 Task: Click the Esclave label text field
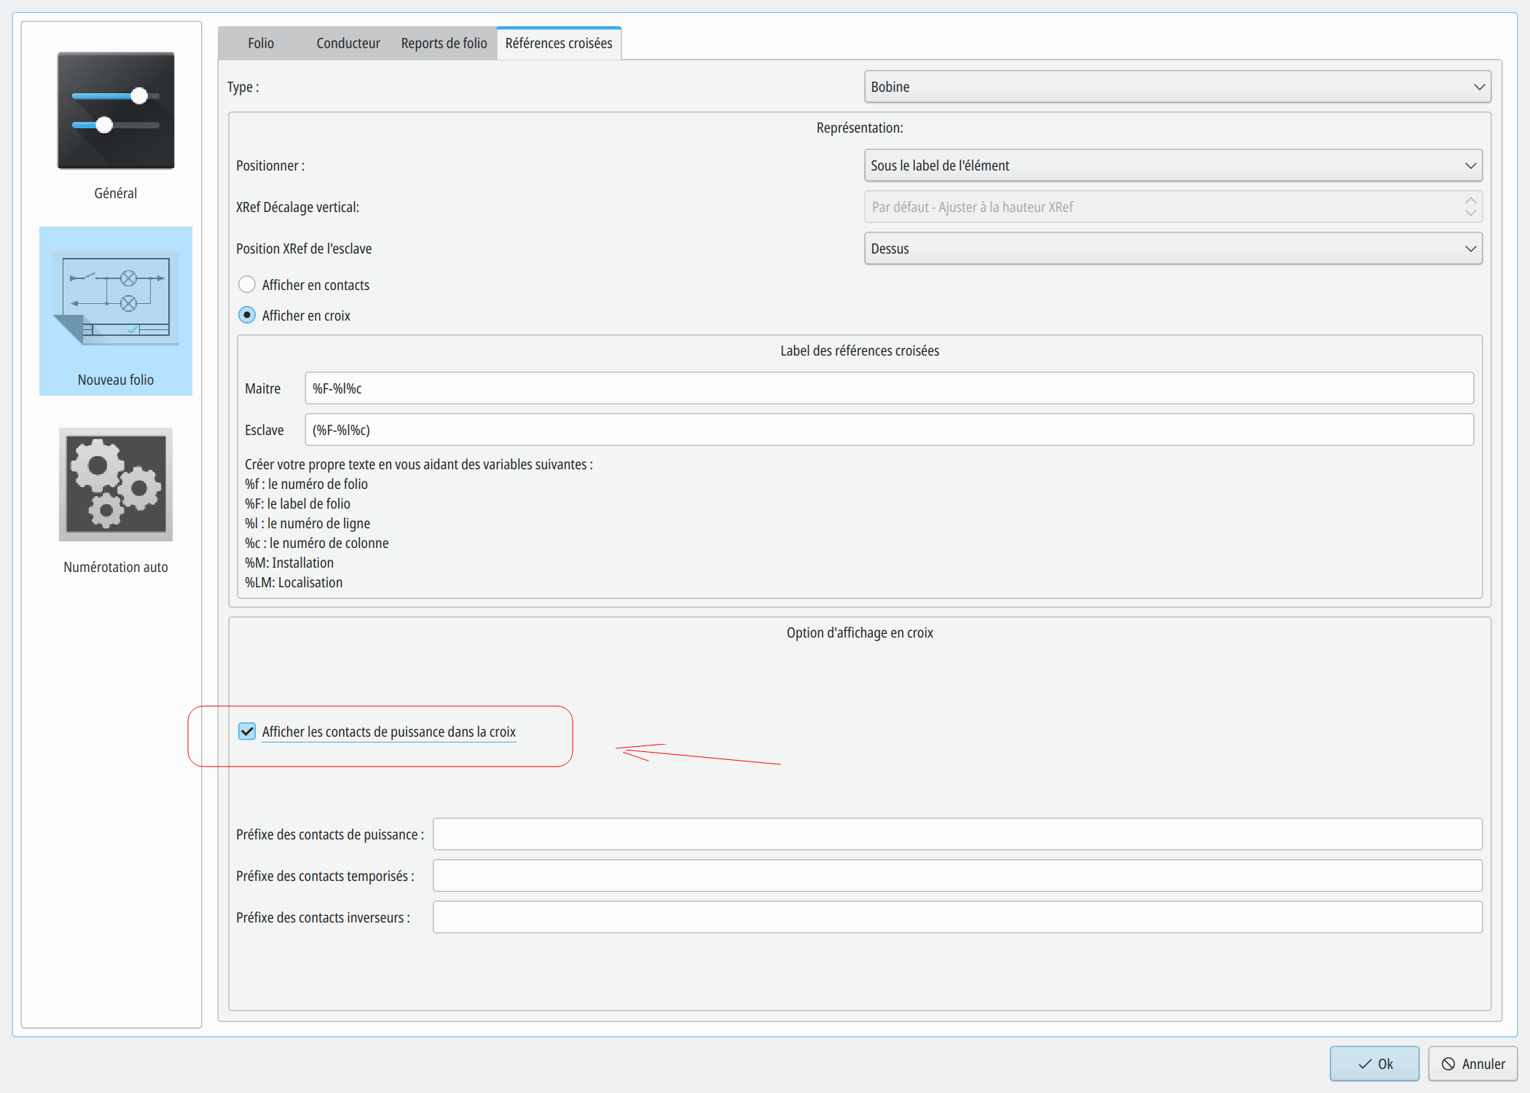point(889,430)
